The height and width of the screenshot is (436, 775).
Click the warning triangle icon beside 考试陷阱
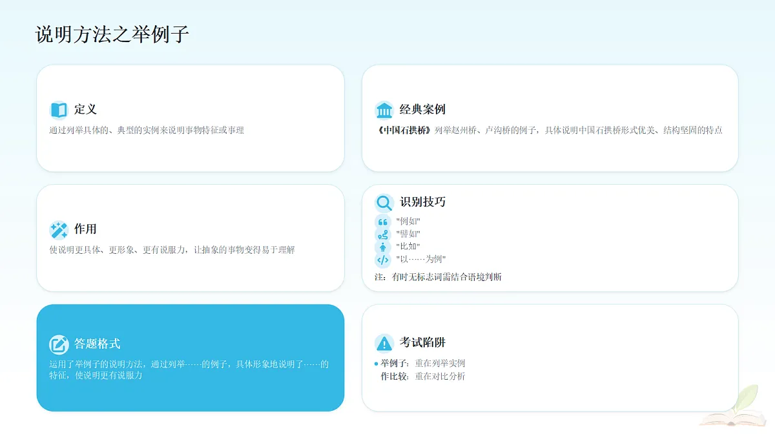click(x=384, y=343)
